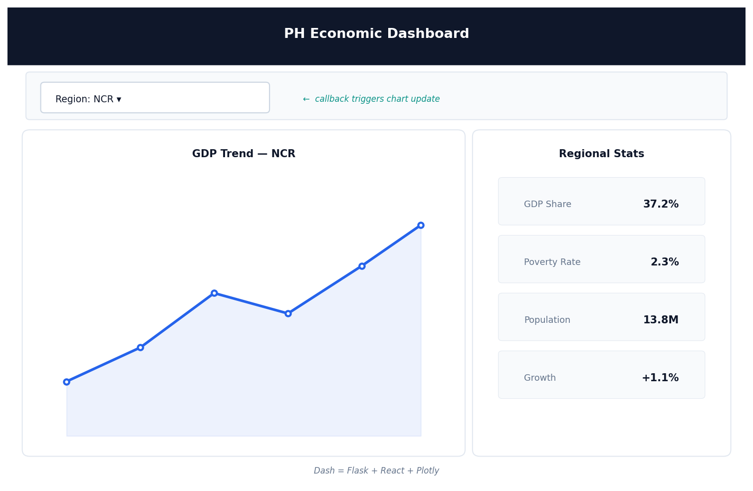This screenshot has height=491, width=753.
Task: Select the Growth +1.1% stat card
Action: (x=601, y=375)
